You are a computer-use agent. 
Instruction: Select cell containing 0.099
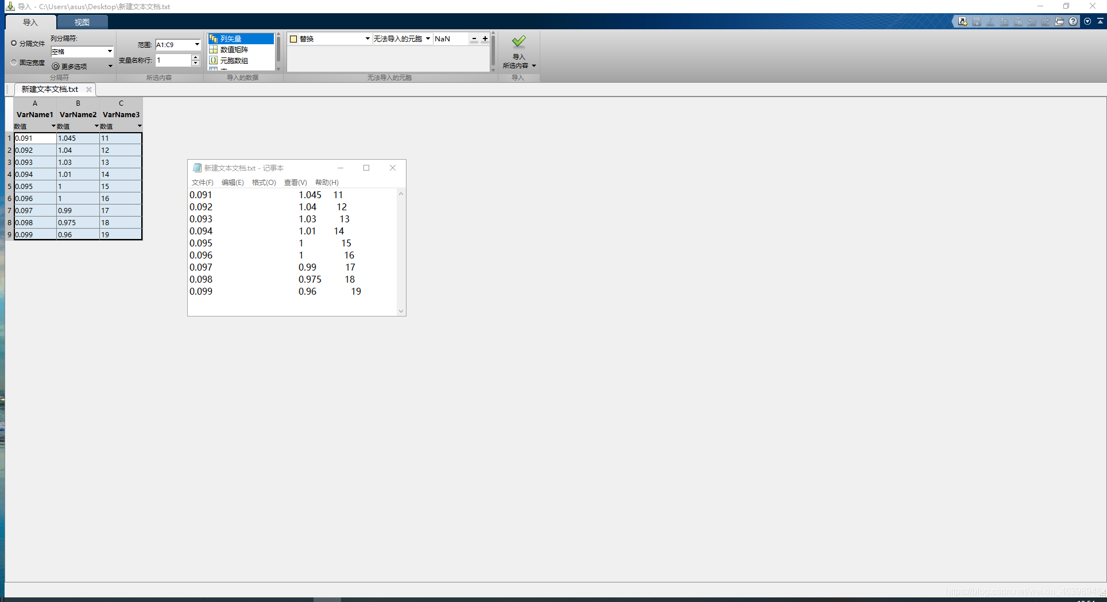pos(35,235)
